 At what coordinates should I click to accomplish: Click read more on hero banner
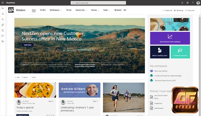[x=28, y=45]
